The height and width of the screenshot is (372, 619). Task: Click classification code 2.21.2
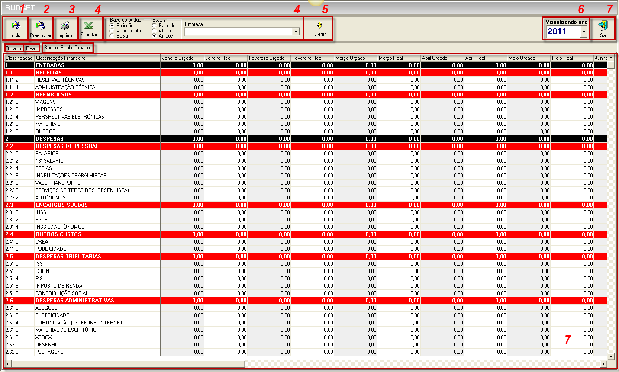pyautogui.click(x=12, y=161)
